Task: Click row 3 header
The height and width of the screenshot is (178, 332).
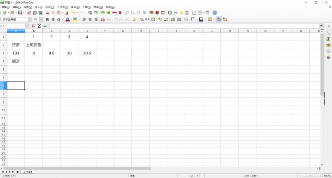Action: (3, 53)
